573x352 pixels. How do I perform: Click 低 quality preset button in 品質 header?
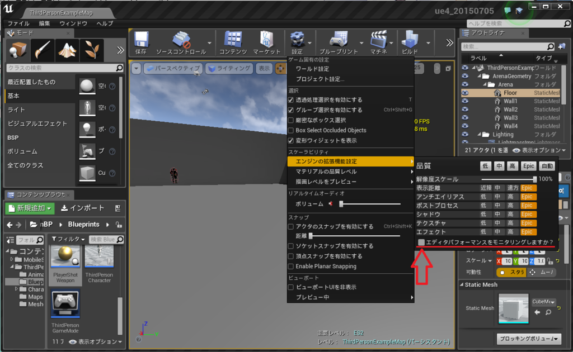coord(485,166)
